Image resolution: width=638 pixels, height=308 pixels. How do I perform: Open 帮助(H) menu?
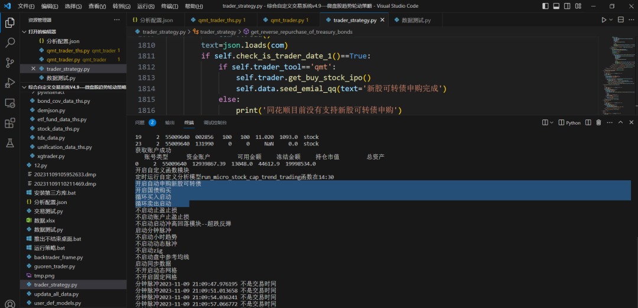click(194, 6)
